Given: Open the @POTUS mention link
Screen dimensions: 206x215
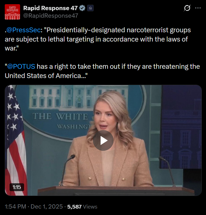Looking at the screenshot, I should point(21,67).
